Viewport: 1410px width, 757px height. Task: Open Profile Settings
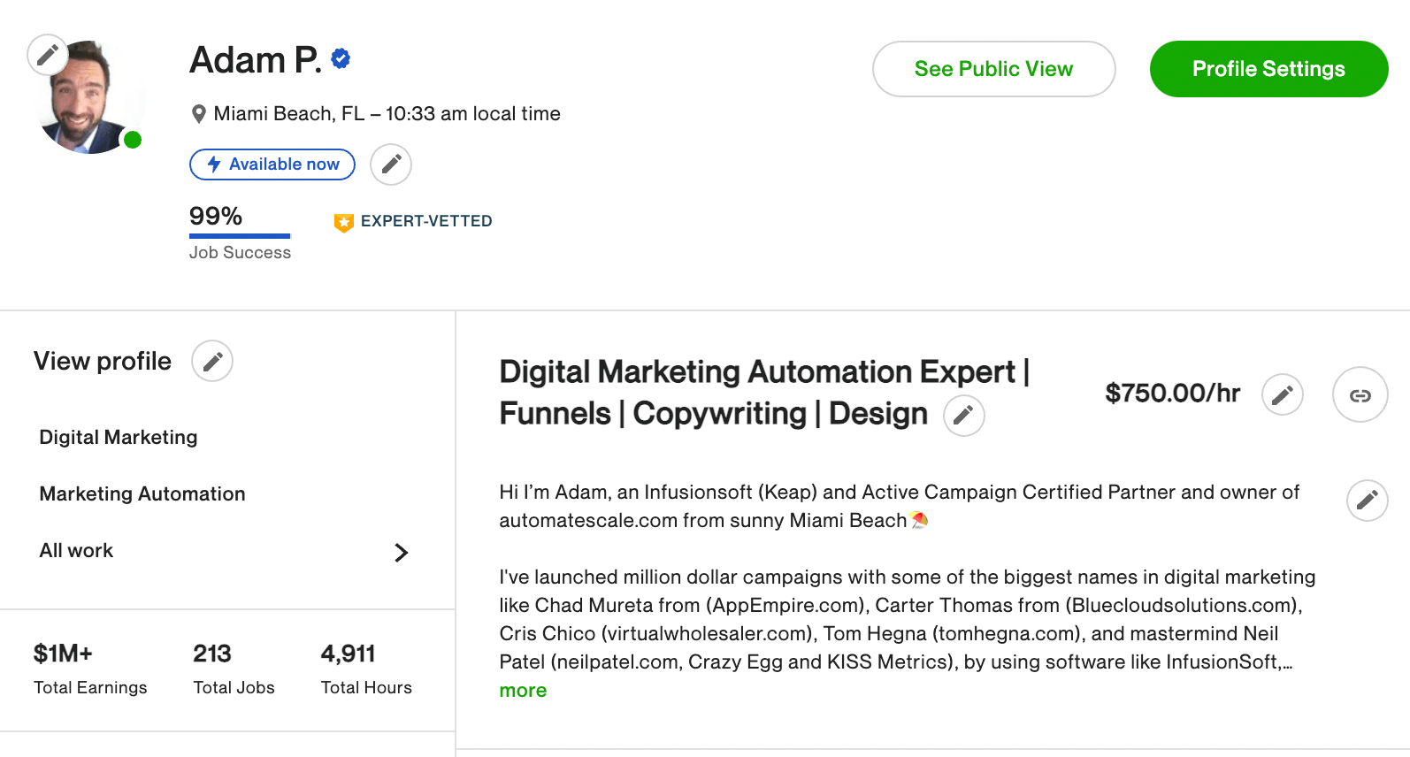pyautogui.click(x=1269, y=69)
